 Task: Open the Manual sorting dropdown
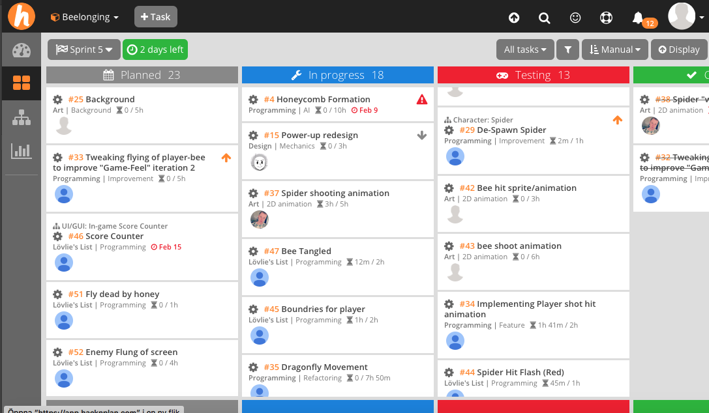(615, 50)
